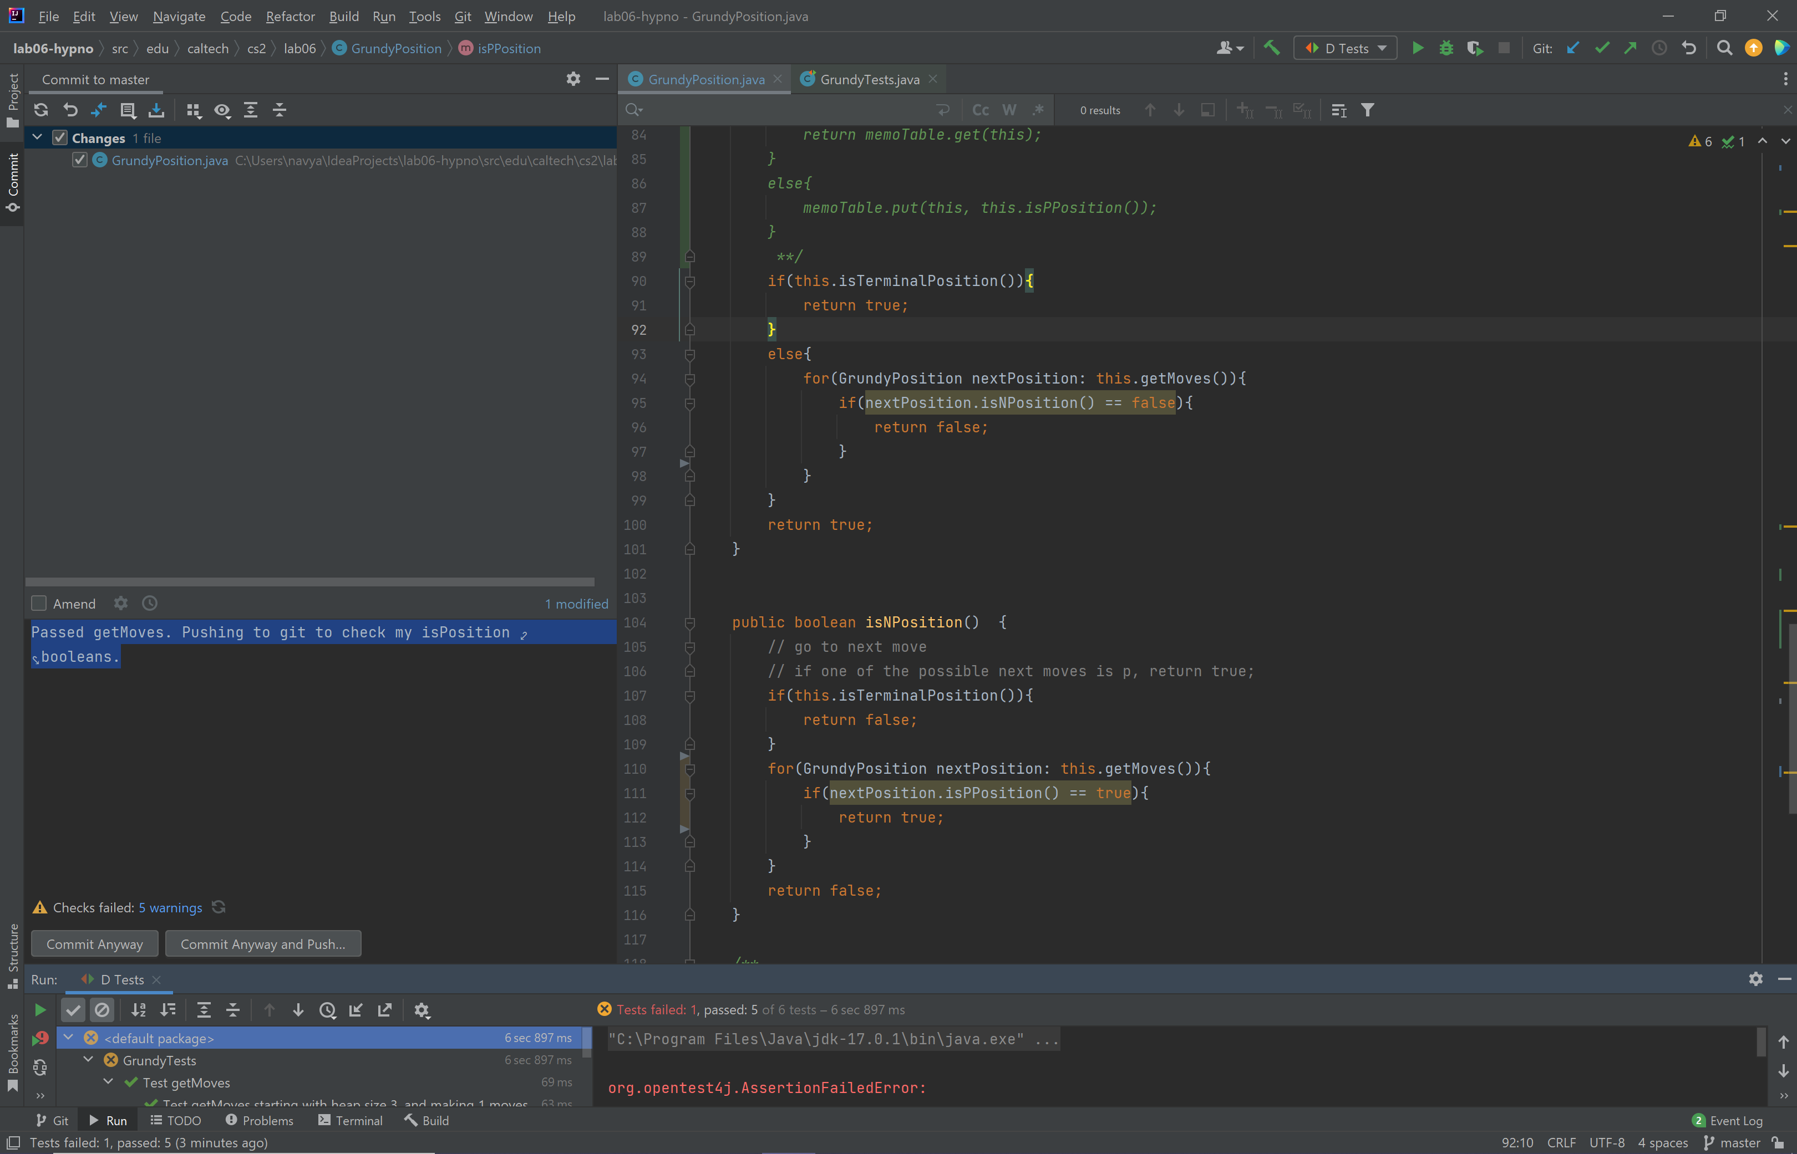Click the Build project hammer icon

(x=1271, y=49)
